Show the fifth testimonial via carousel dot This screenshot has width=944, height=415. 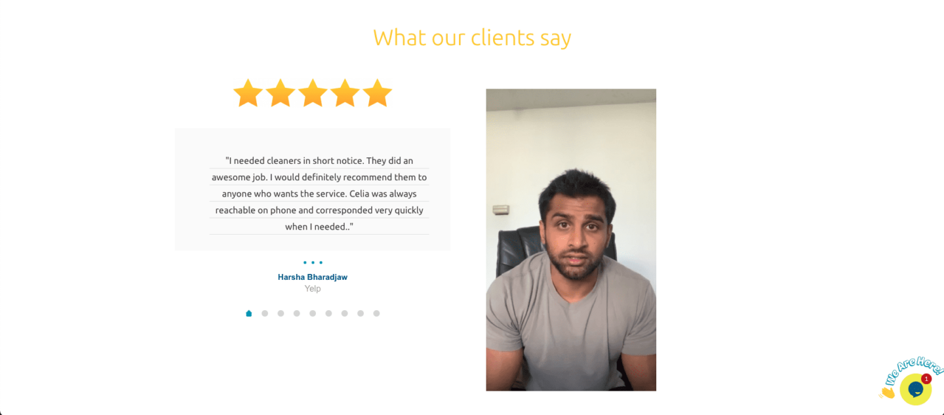[313, 313]
